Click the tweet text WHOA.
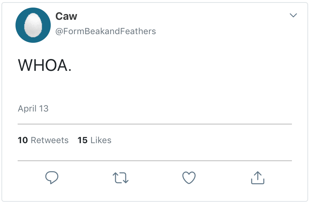Screen dimensions: 311x205 45,65
